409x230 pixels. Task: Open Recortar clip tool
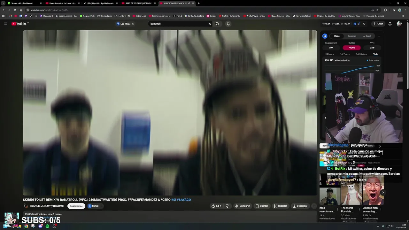point(280,206)
